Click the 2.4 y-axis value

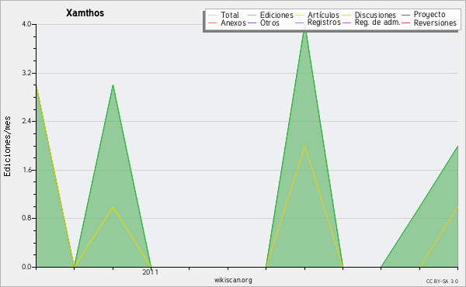click(x=26, y=121)
